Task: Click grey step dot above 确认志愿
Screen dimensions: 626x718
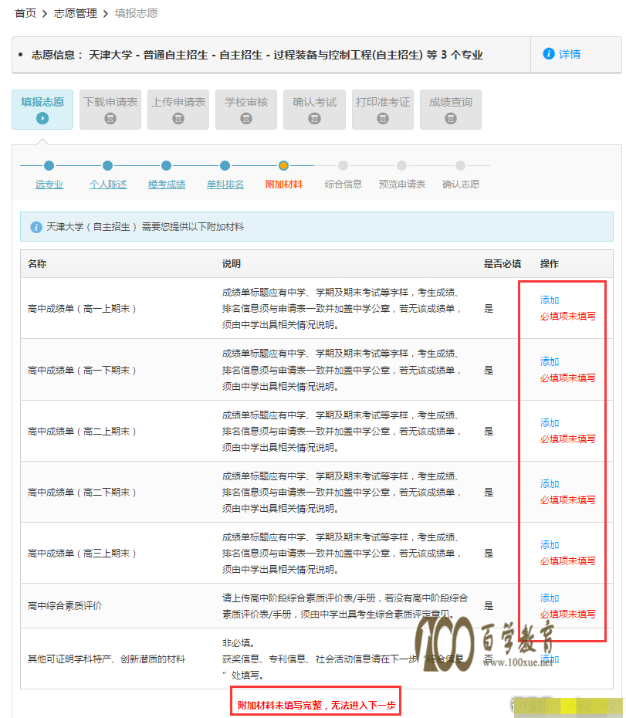Action: tap(460, 166)
